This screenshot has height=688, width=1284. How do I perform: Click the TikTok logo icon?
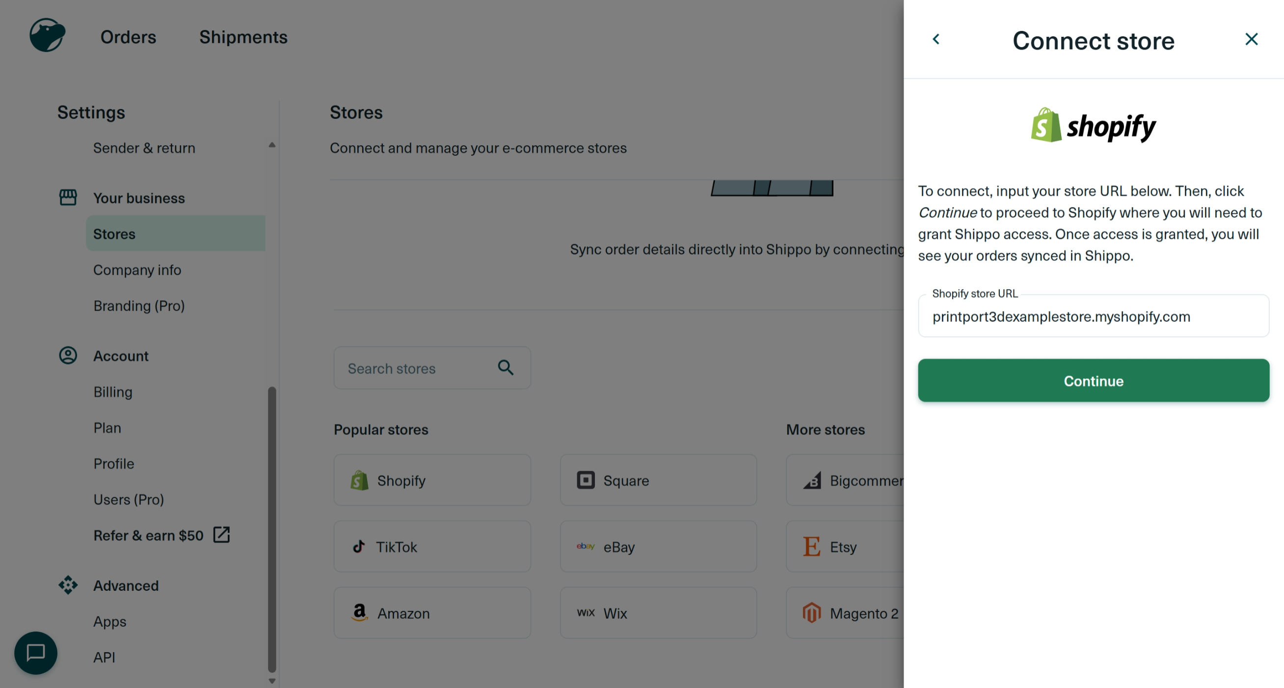click(x=359, y=547)
